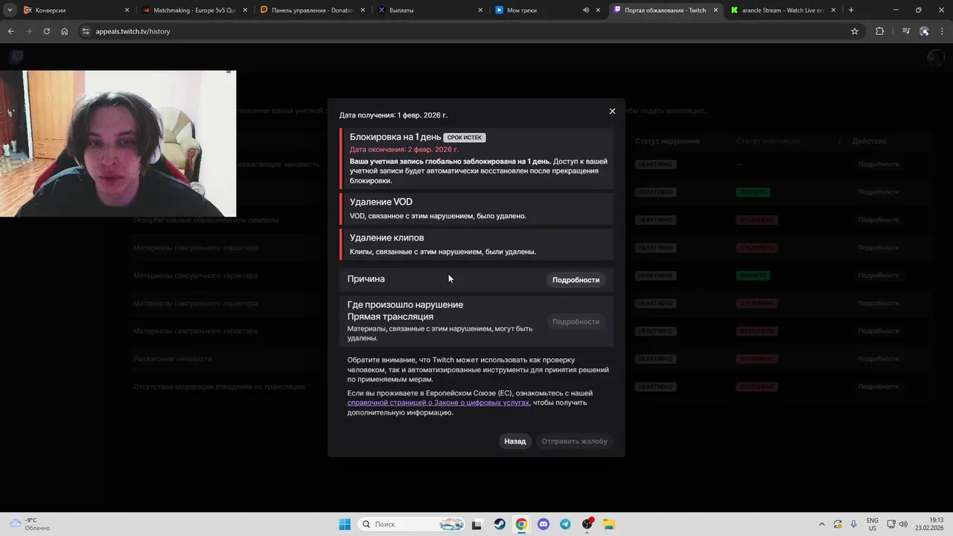953x536 pixels.
Task: Switch to the Matchmaking Europe 5v5 tab
Action: tap(194, 10)
